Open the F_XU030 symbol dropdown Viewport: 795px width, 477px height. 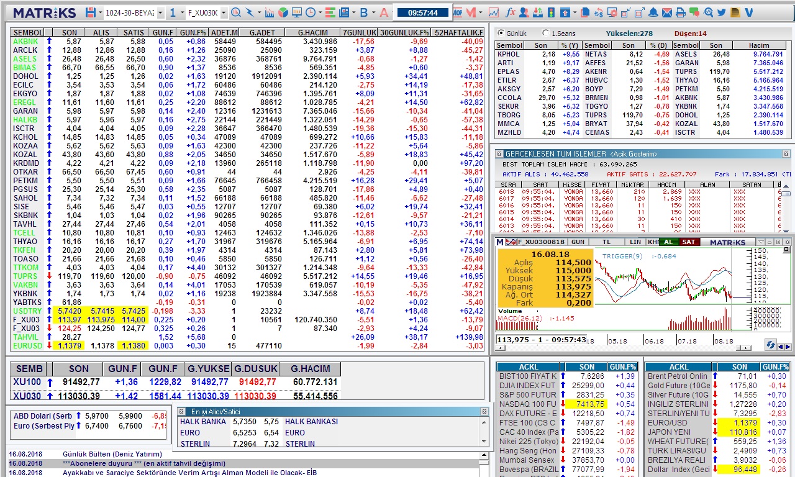[x=222, y=12]
